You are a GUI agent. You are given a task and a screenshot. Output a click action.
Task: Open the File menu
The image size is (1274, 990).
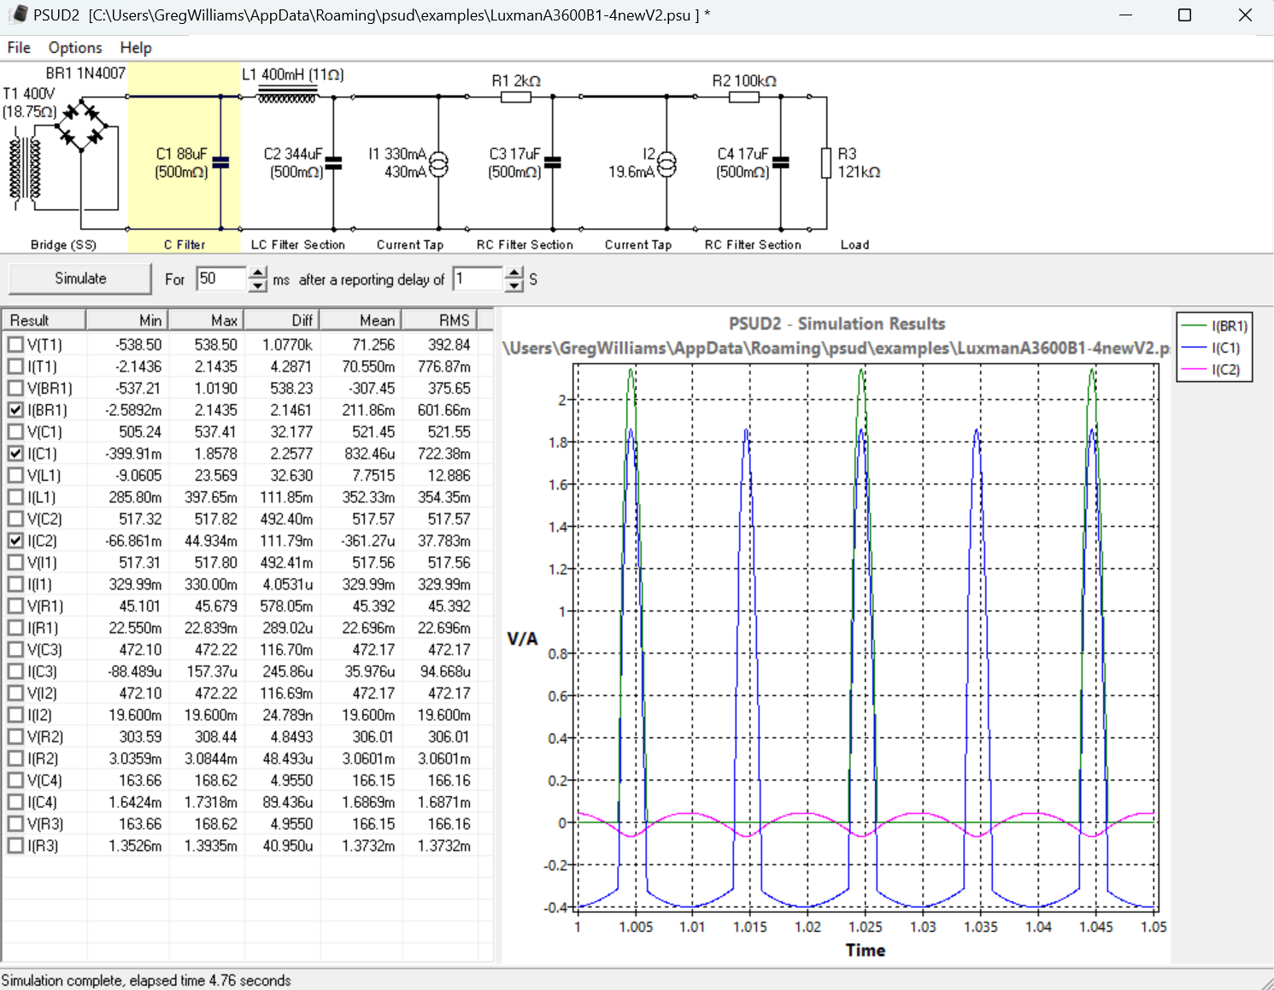coord(19,48)
